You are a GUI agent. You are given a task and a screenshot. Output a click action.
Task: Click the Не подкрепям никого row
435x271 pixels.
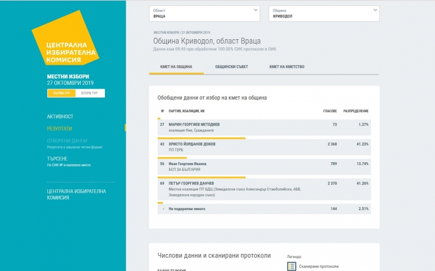click(264, 208)
